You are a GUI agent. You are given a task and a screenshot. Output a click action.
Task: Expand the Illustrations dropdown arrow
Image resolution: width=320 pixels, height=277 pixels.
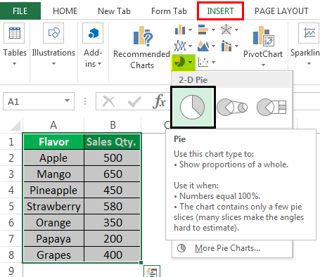[53, 63]
